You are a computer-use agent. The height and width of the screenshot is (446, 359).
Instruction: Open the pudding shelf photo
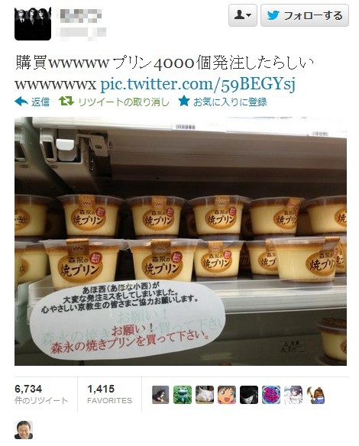(x=180, y=241)
